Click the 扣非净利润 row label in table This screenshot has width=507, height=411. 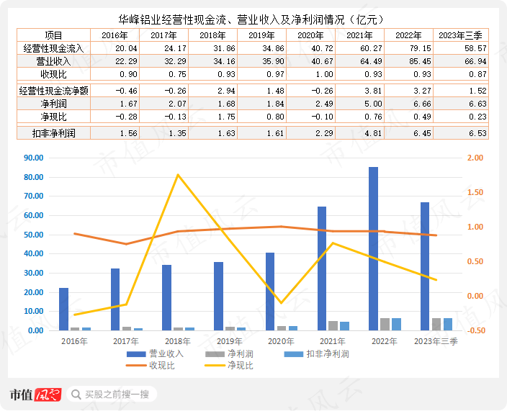pos(53,133)
